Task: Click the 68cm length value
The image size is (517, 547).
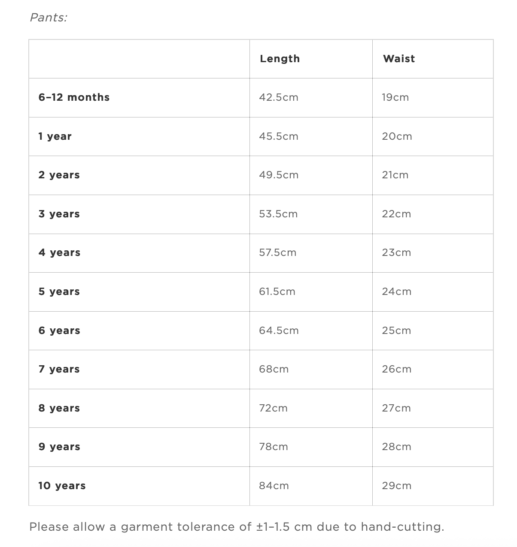Action: click(274, 369)
